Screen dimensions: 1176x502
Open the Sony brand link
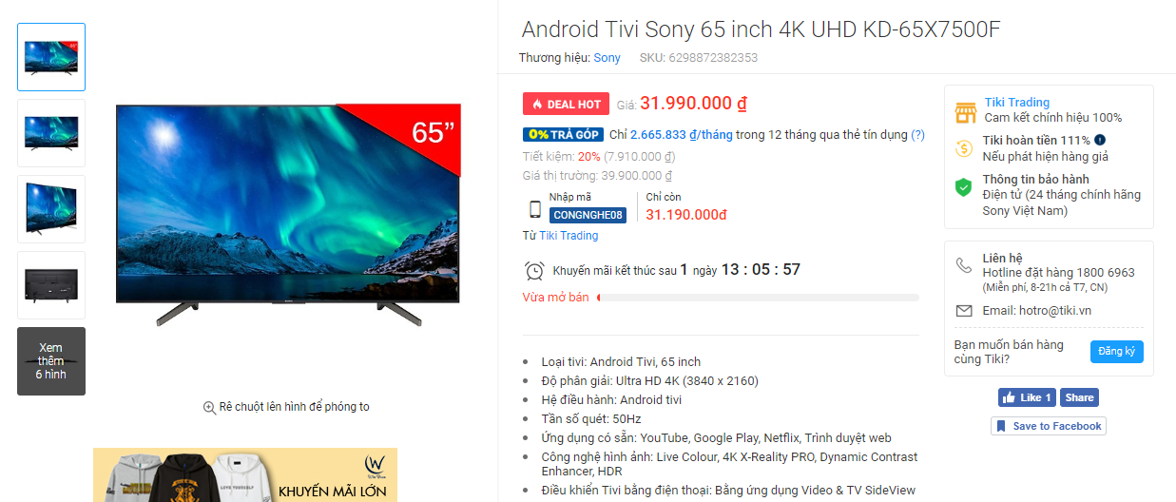click(607, 58)
